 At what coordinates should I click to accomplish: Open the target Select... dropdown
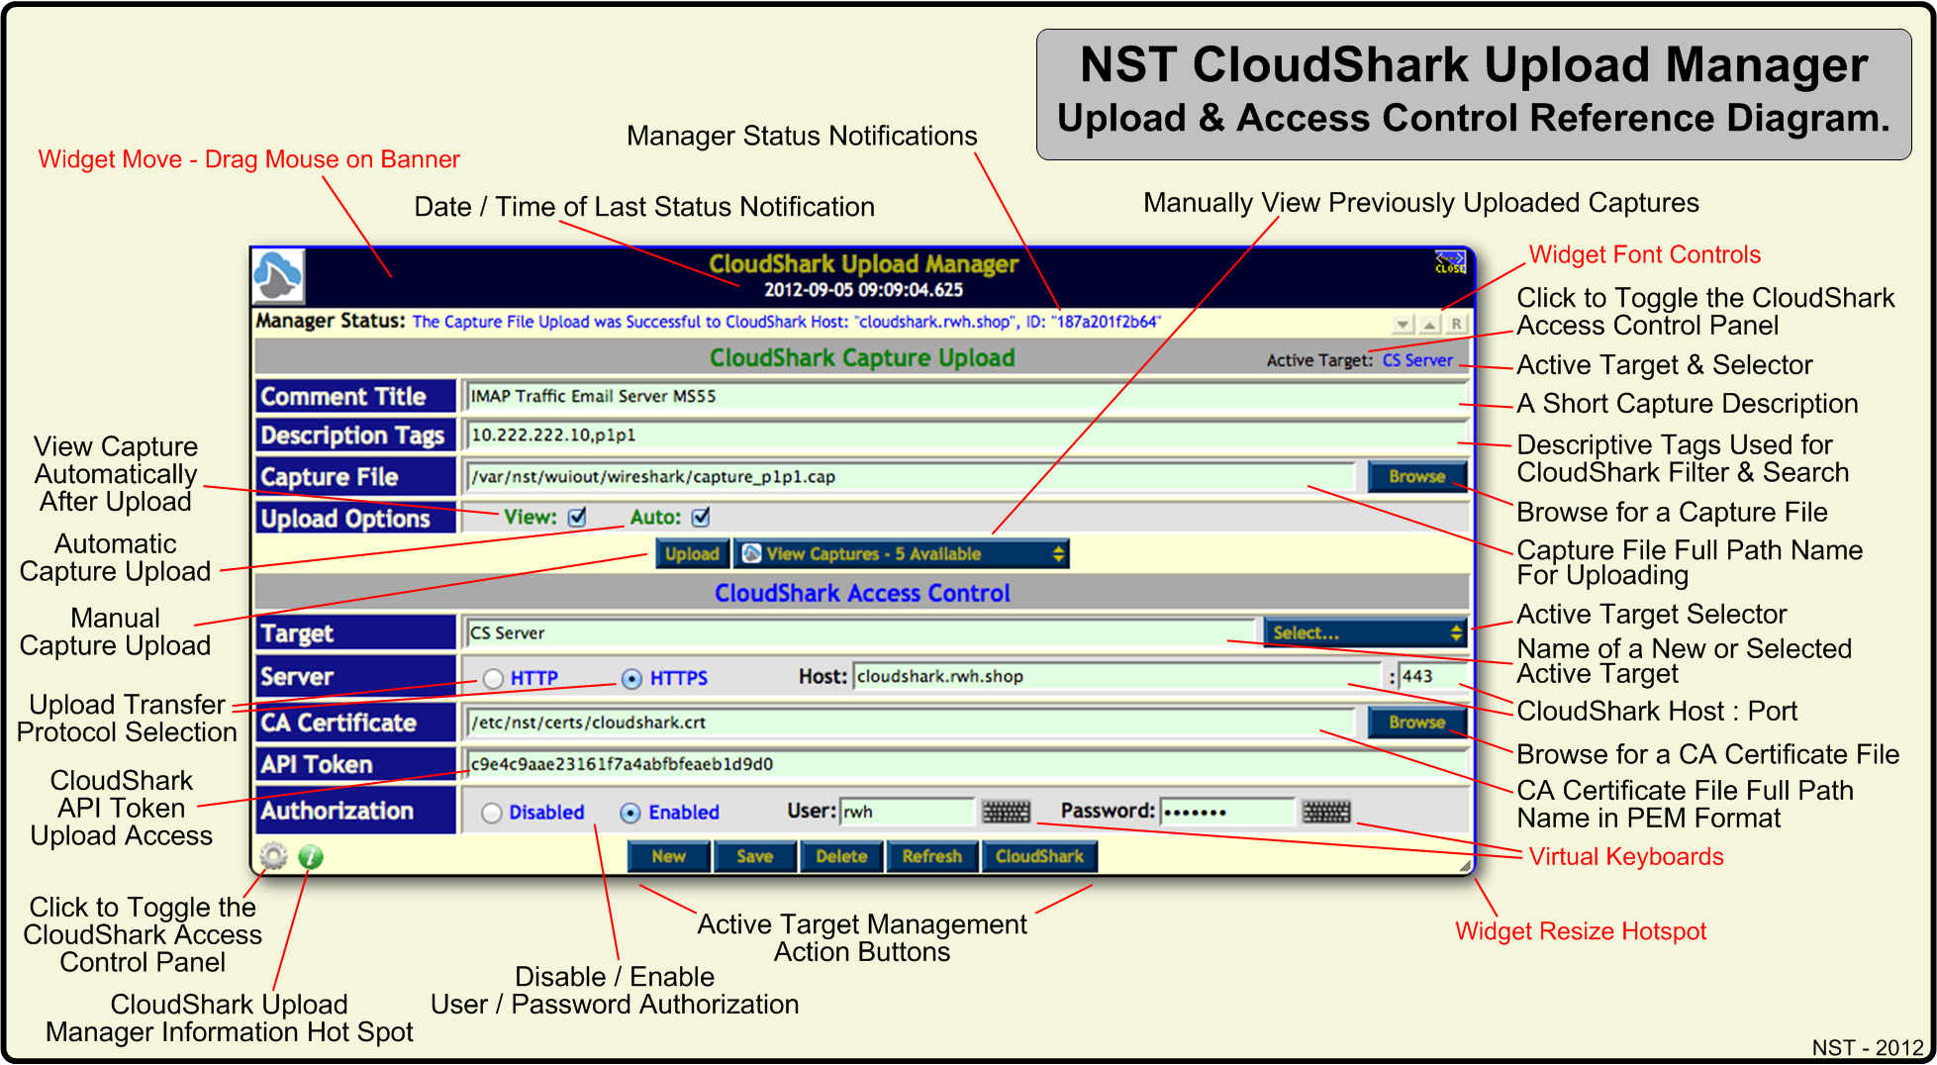(x=1364, y=632)
